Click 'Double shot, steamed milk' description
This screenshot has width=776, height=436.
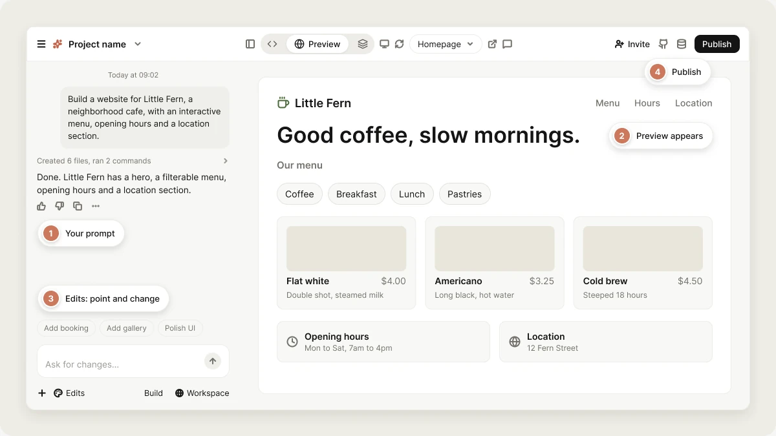335,295
